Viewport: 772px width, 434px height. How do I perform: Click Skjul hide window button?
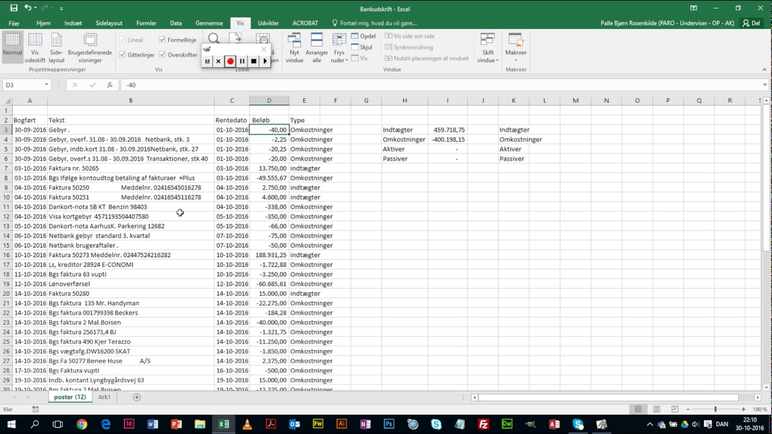362,47
